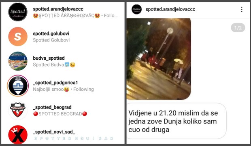Tap the orange S avatar of spotted.golubovi
This screenshot has width=251, height=146.
(x=18, y=36)
